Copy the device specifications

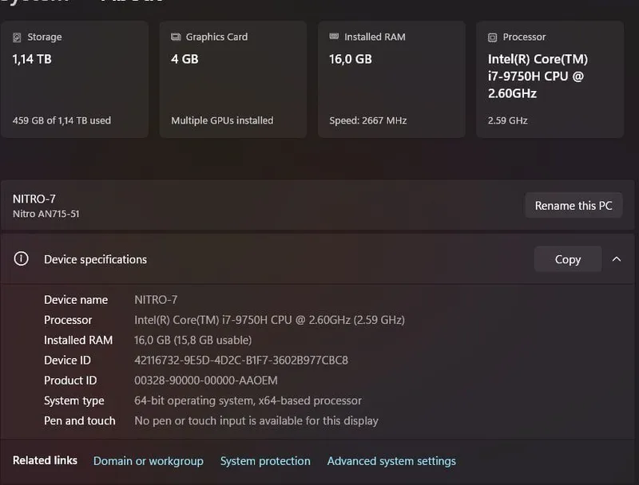(x=568, y=259)
